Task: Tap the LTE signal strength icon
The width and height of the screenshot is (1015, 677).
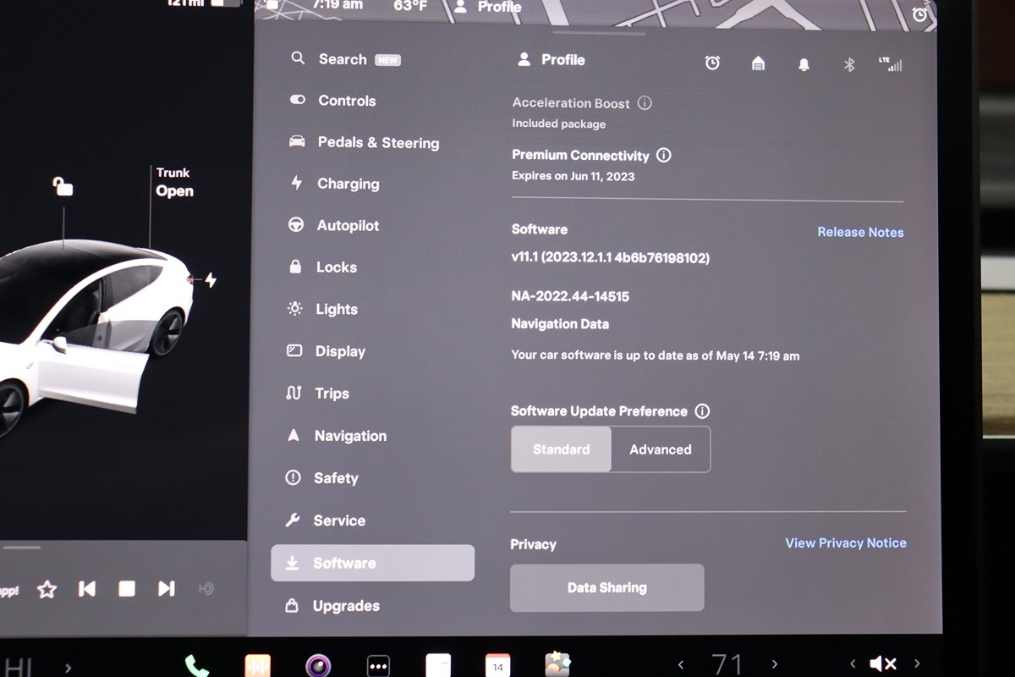Action: pos(890,64)
